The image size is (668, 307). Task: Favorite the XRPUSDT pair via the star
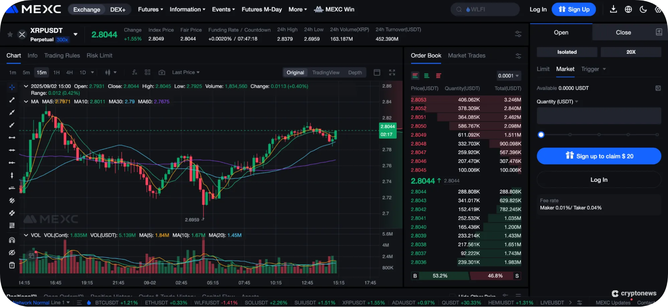(x=9, y=34)
